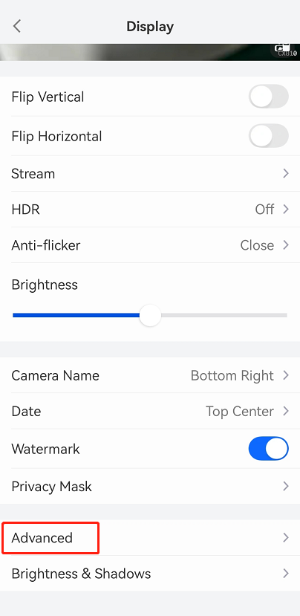The height and width of the screenshot is (616, 300).
Task: Go back using the back arrow
Action: (16, 26)
